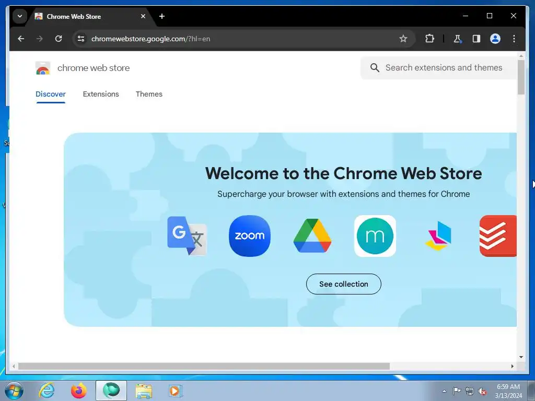535x401 pixels.
Task: Launch Firefox from the taskbar
Action: (x=79, y=391)
